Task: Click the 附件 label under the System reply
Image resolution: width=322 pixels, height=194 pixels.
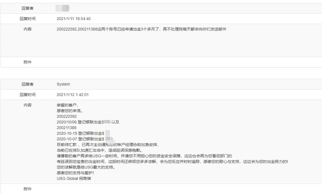Action: (x=28, y=189)
